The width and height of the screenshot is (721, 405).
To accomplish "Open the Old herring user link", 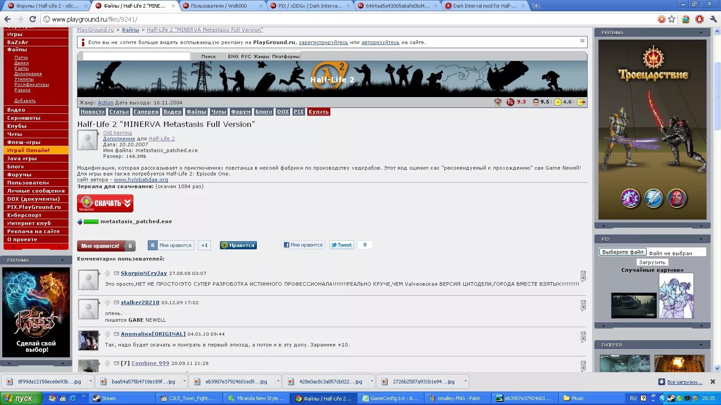I will point(118,133).
